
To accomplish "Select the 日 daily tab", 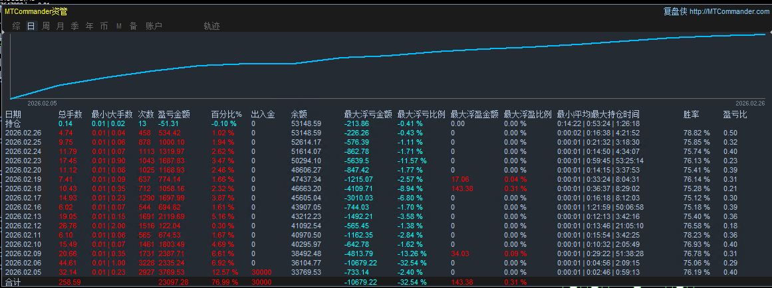I will pyautogui.click(x=31, y=26).
